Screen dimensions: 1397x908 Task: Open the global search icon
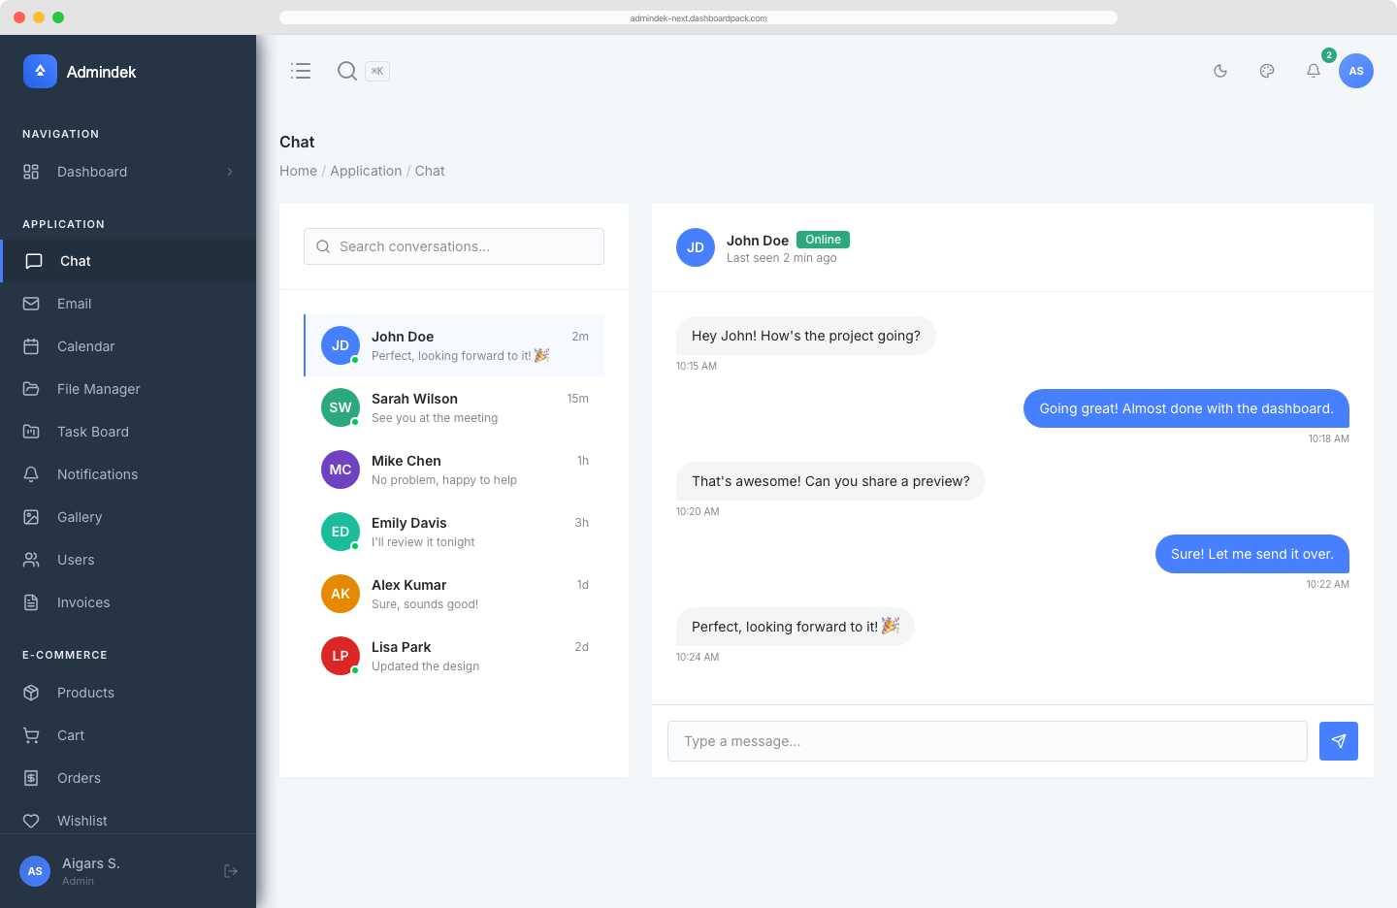[x=346, y=70]
